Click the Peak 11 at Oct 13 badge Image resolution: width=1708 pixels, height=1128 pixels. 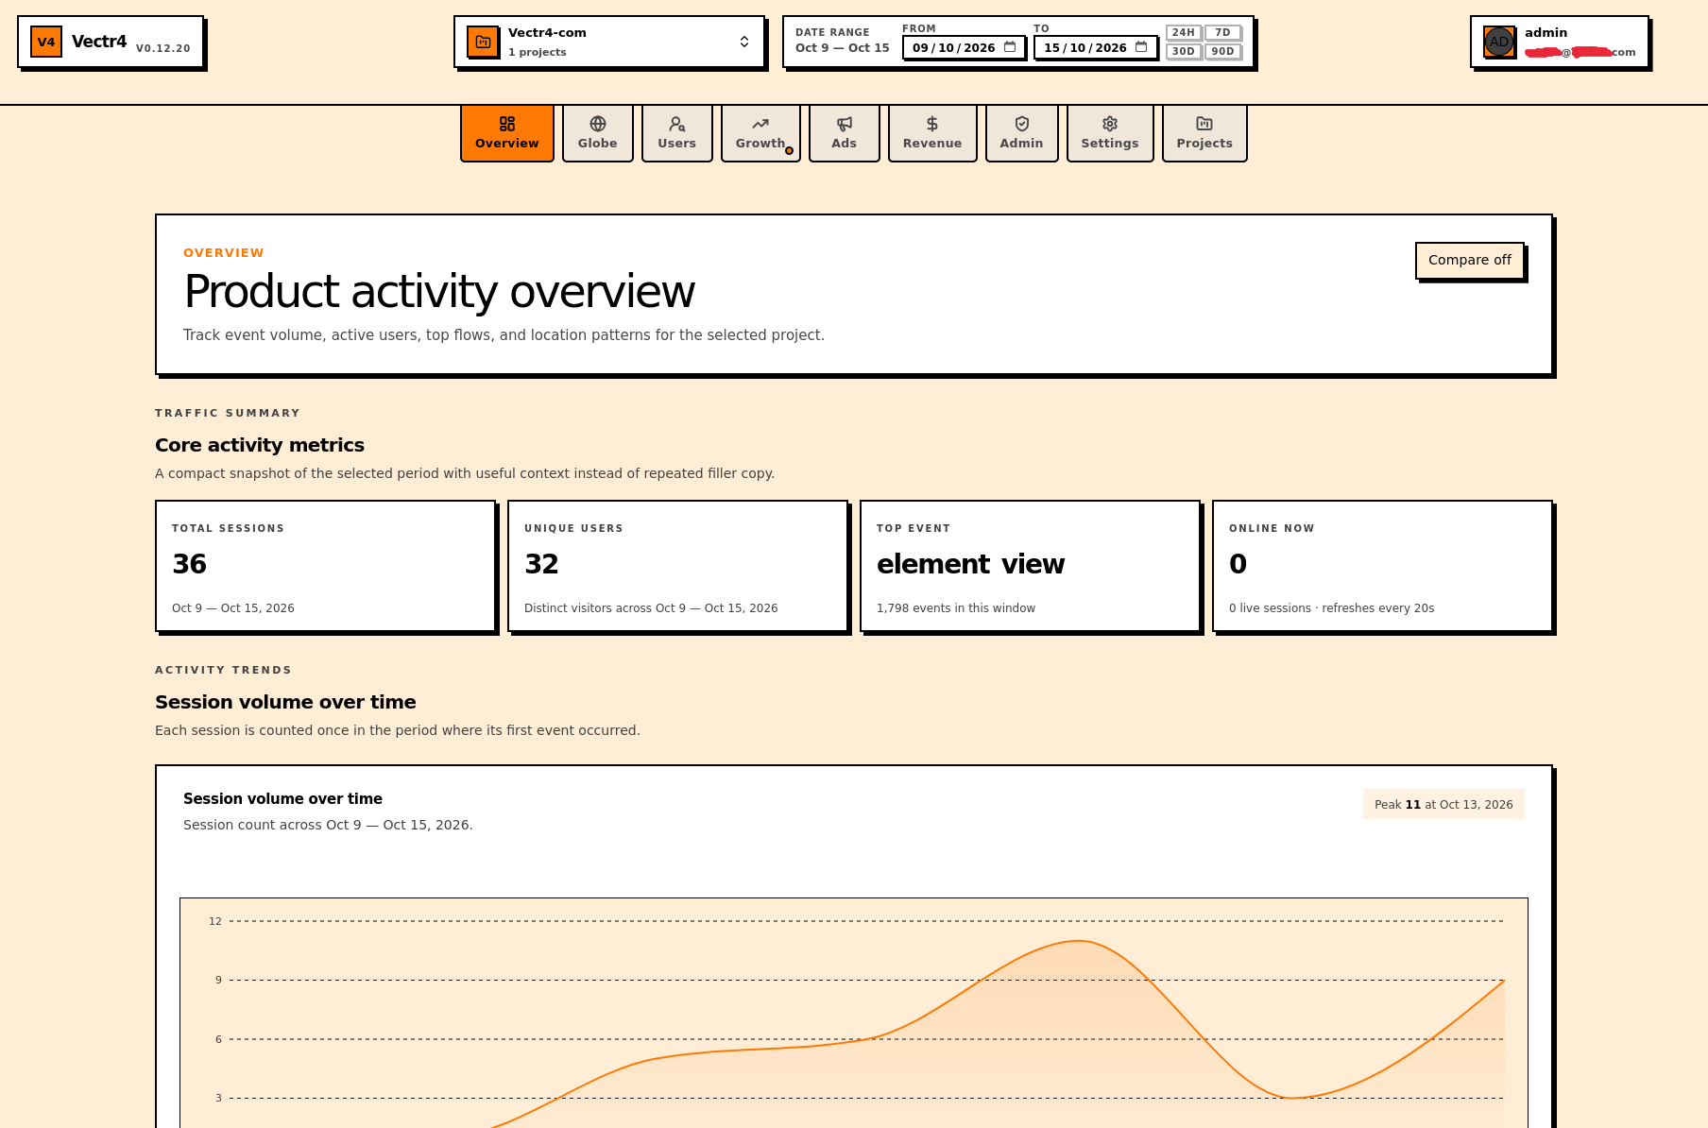[x=1443, y=804]
